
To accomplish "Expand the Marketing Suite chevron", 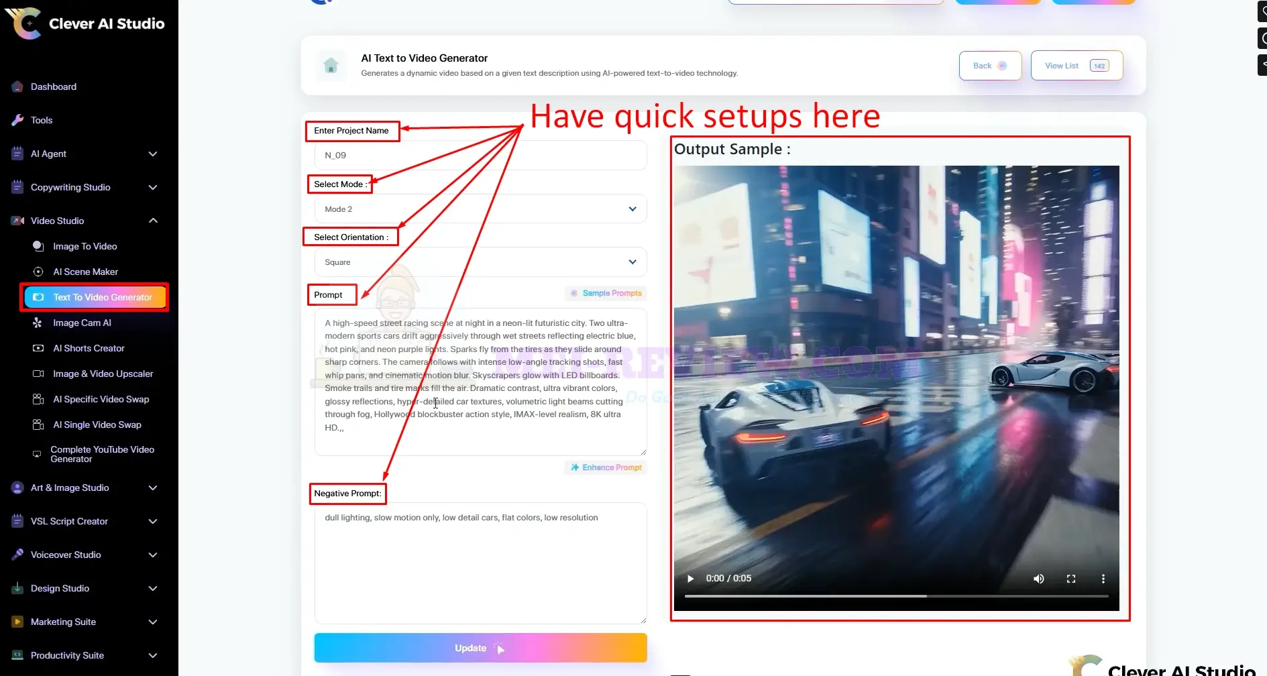I will [x=153, y=622].
